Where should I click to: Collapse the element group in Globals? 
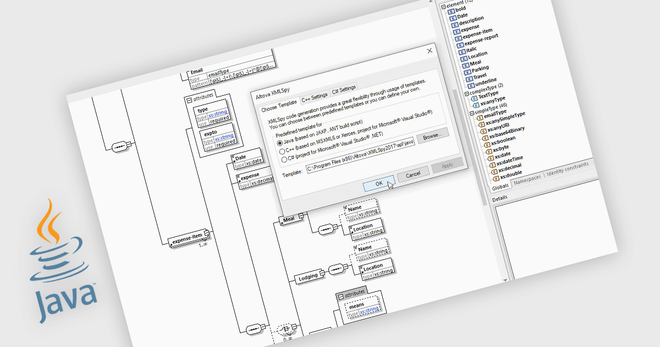pos(443,6)
